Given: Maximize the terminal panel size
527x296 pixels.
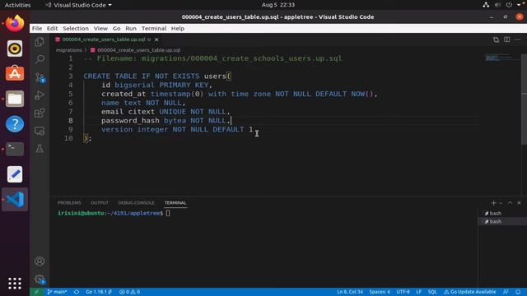Looking at the screenshot, I should pos(510,203).
